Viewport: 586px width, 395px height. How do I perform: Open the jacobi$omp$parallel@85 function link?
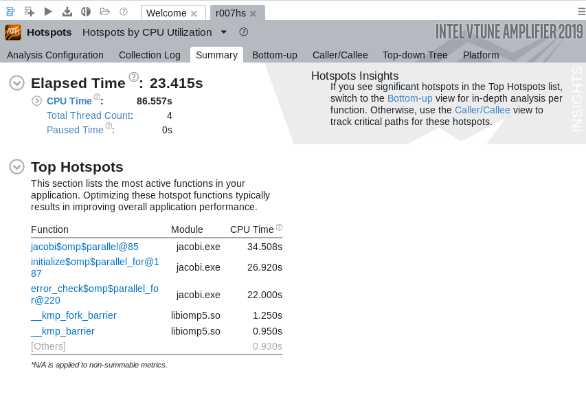84,247
